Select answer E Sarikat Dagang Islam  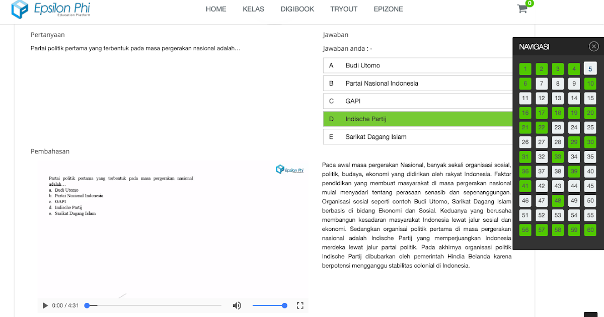(418, 137)
